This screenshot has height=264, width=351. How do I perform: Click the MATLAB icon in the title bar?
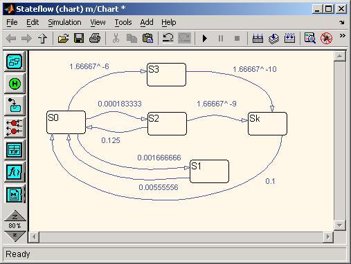(x=9, y=9)
